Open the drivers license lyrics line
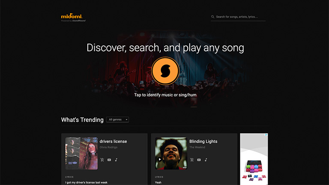The height and width of the screenshot is (185, 329). (87, 182)
